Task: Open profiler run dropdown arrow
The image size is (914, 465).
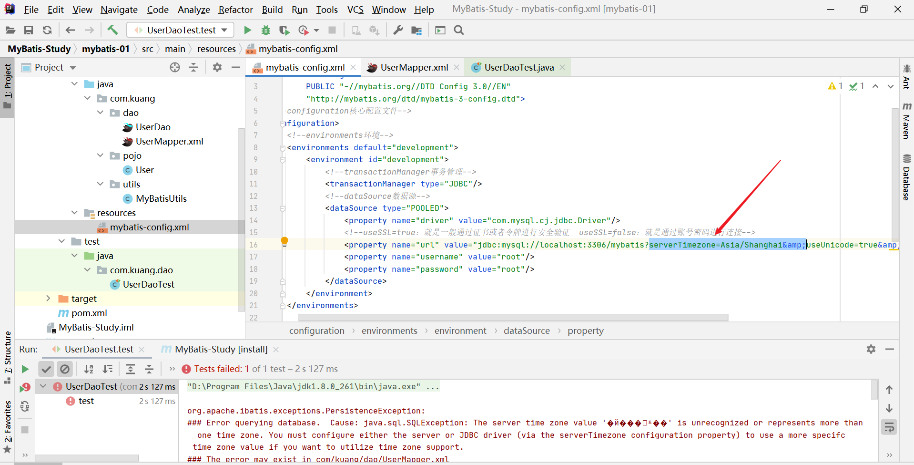Action: (x=316, y=31)
